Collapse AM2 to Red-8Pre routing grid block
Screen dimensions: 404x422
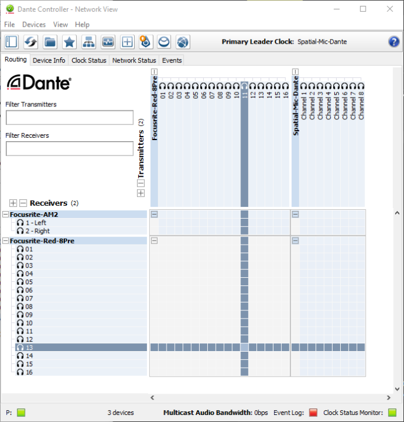pyautogui.click(x=154, y=215)
